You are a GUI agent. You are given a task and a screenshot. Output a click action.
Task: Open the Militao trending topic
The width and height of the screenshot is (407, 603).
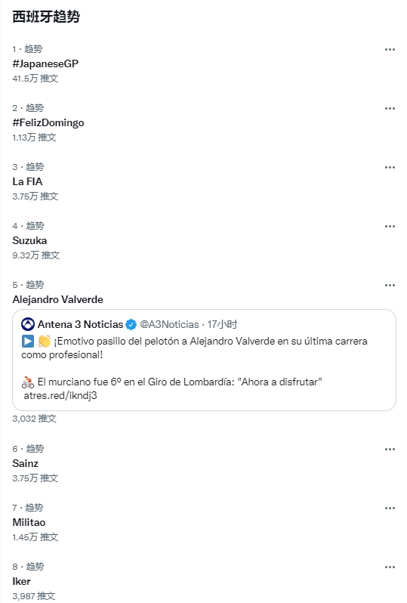tap(29, 522)
